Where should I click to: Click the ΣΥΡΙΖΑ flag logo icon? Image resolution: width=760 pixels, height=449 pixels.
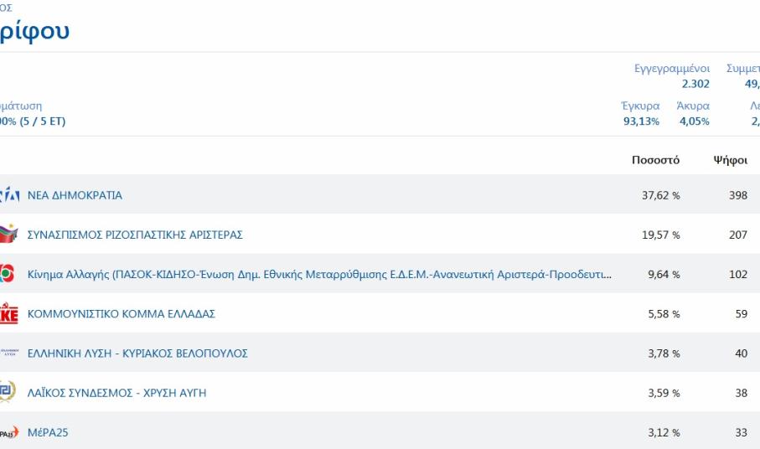(8, 235)
